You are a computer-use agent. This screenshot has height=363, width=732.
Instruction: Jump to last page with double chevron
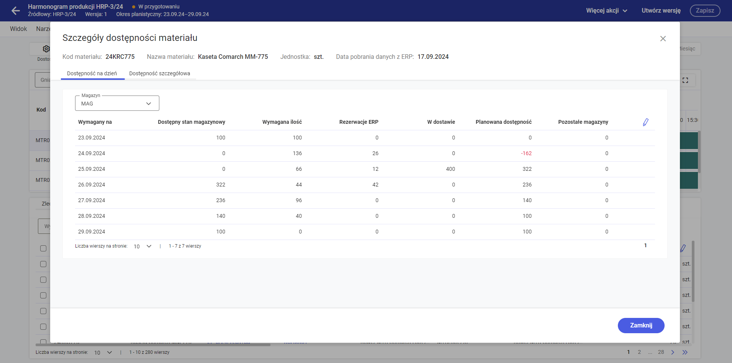coord(685,352)
